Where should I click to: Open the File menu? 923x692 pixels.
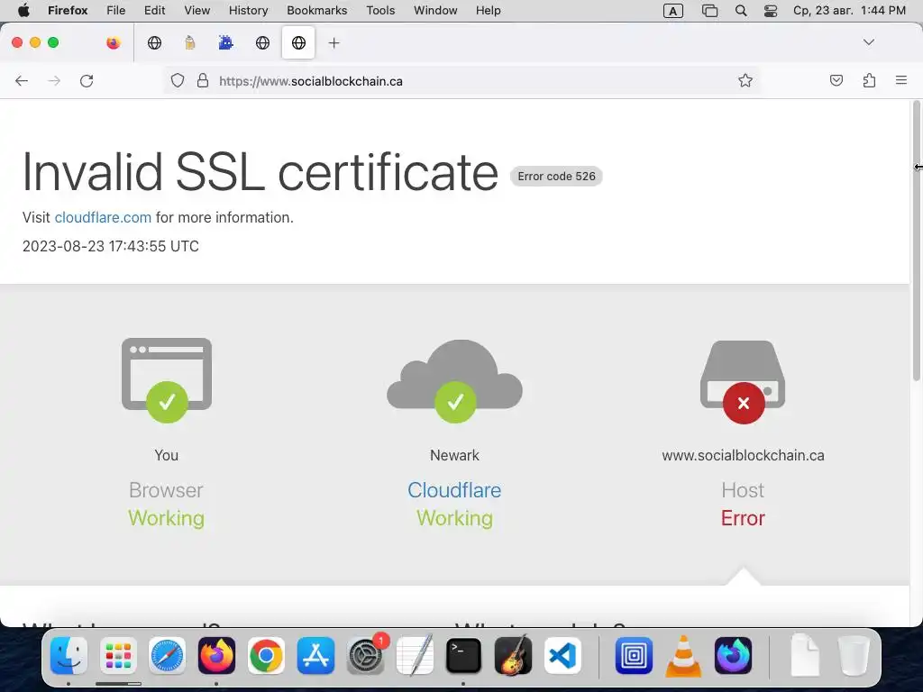[x=116, y=11]
